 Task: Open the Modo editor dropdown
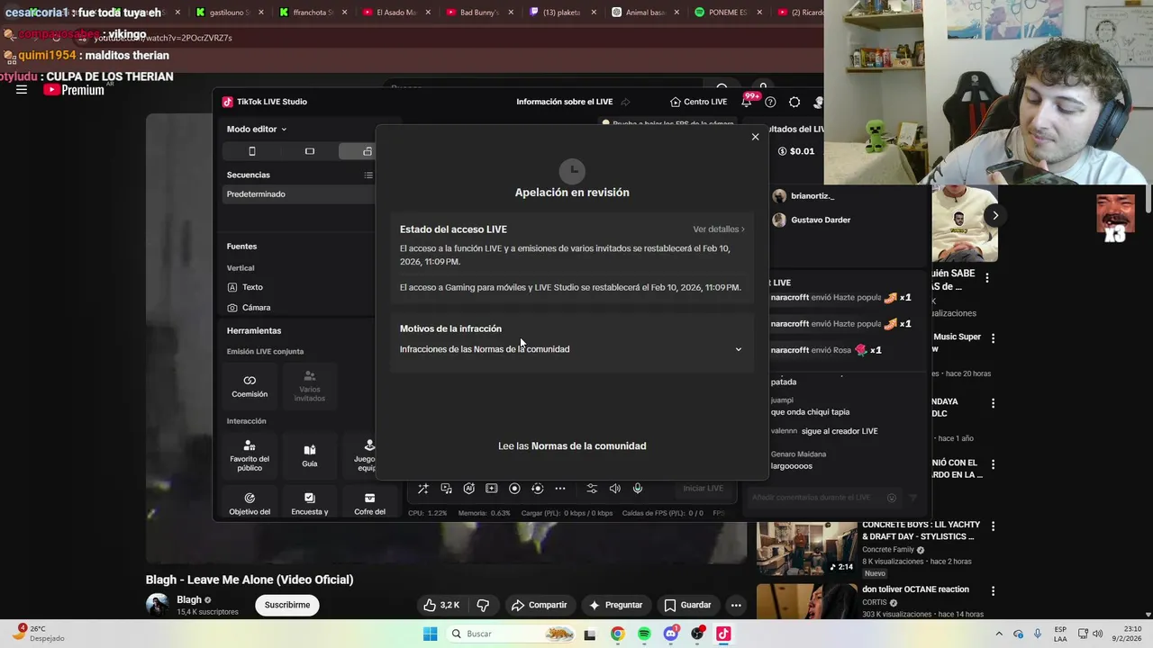(257, 130)
